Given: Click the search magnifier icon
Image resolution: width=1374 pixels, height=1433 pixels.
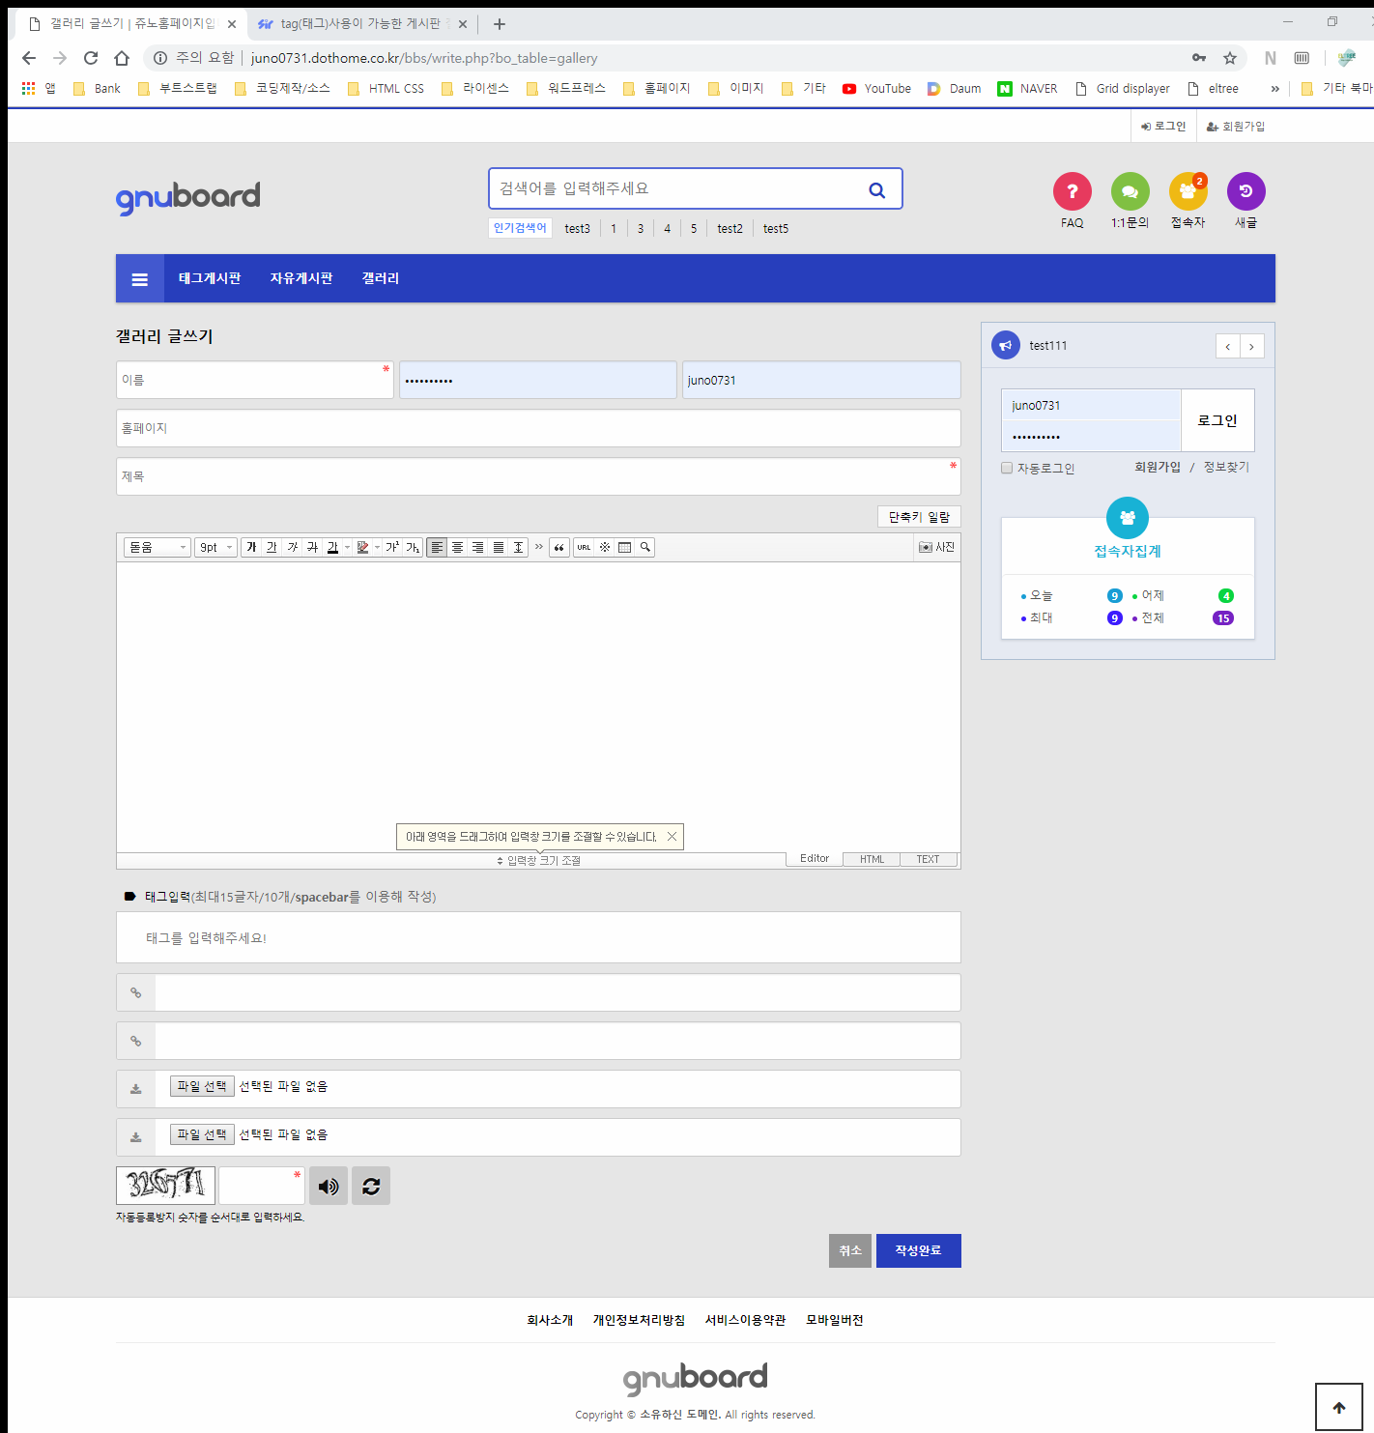Looking at the screenshot, I should (876, 190).
